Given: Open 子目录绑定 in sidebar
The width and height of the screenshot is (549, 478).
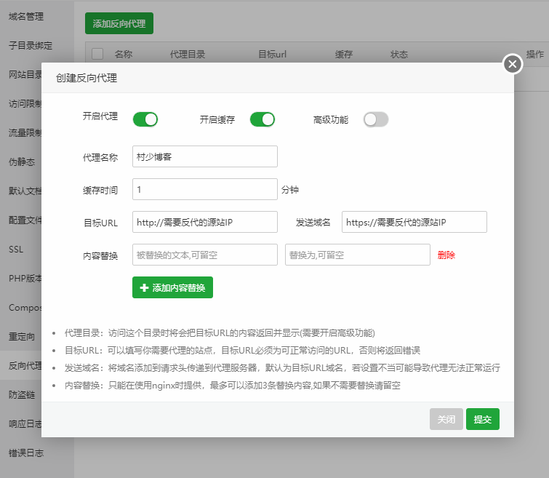Looking at the screenshot, I should [31, 46].
